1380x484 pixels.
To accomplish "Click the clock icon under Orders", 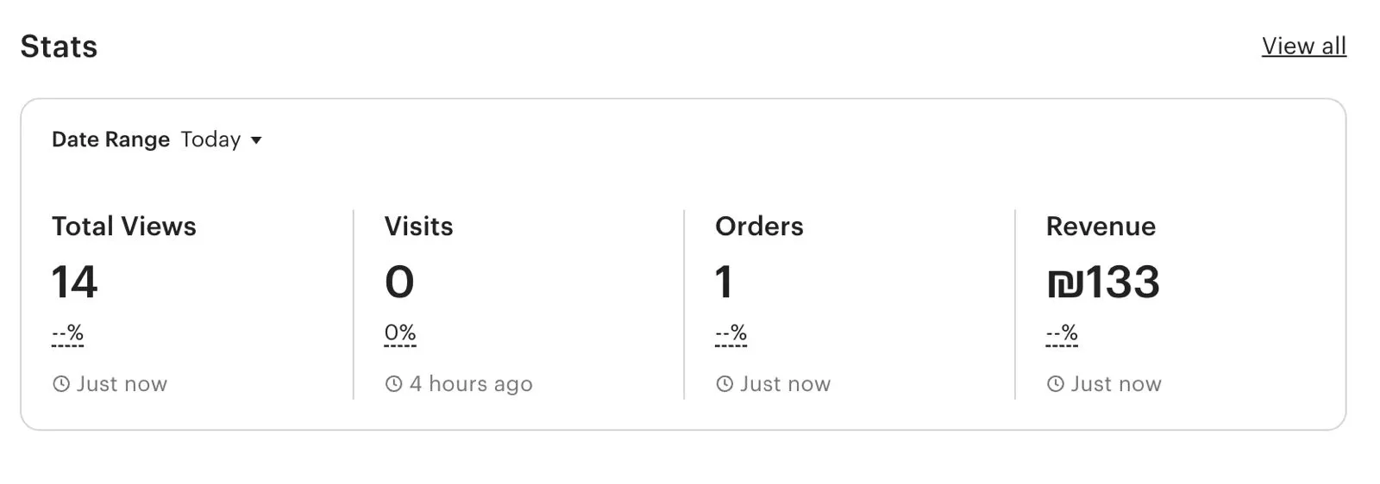I will coord(724,384).
